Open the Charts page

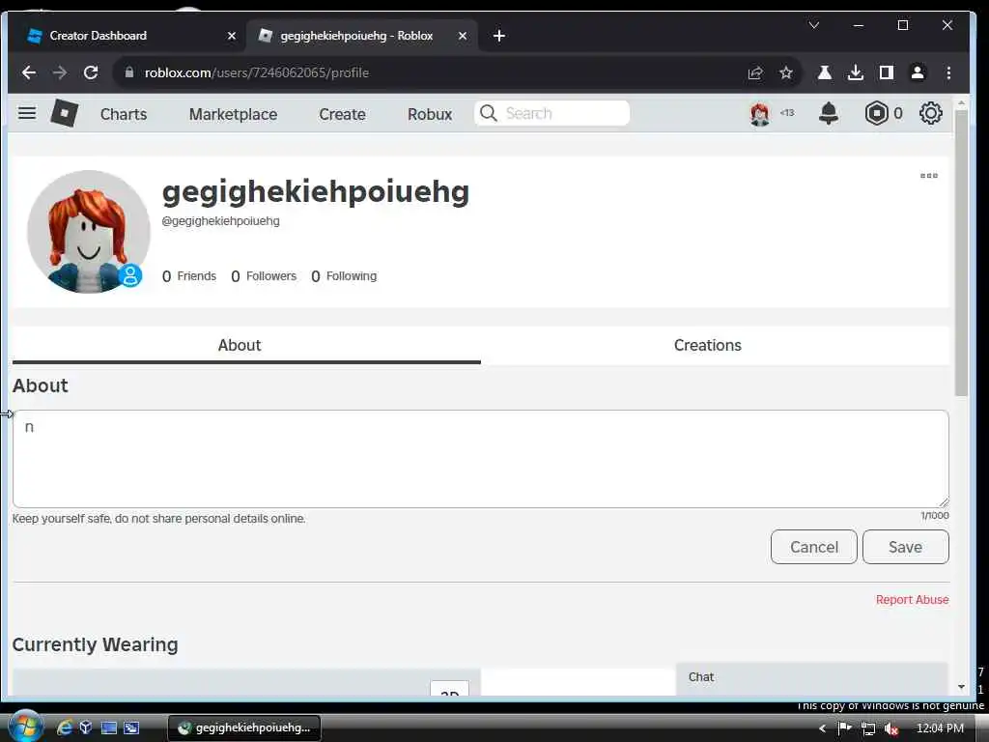124,114
